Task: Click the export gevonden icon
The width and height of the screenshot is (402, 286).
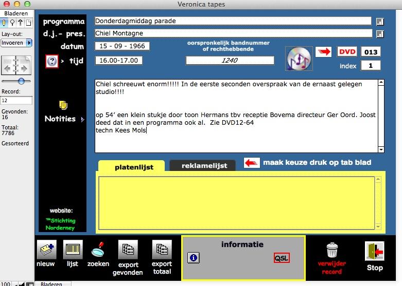Action: coord(128,250)
